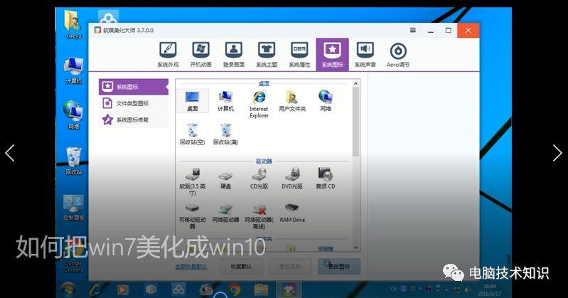The image size is (568, 298).
Task: Open the 系统属性 OEM properties section
Action: click(x=299, y=55)
